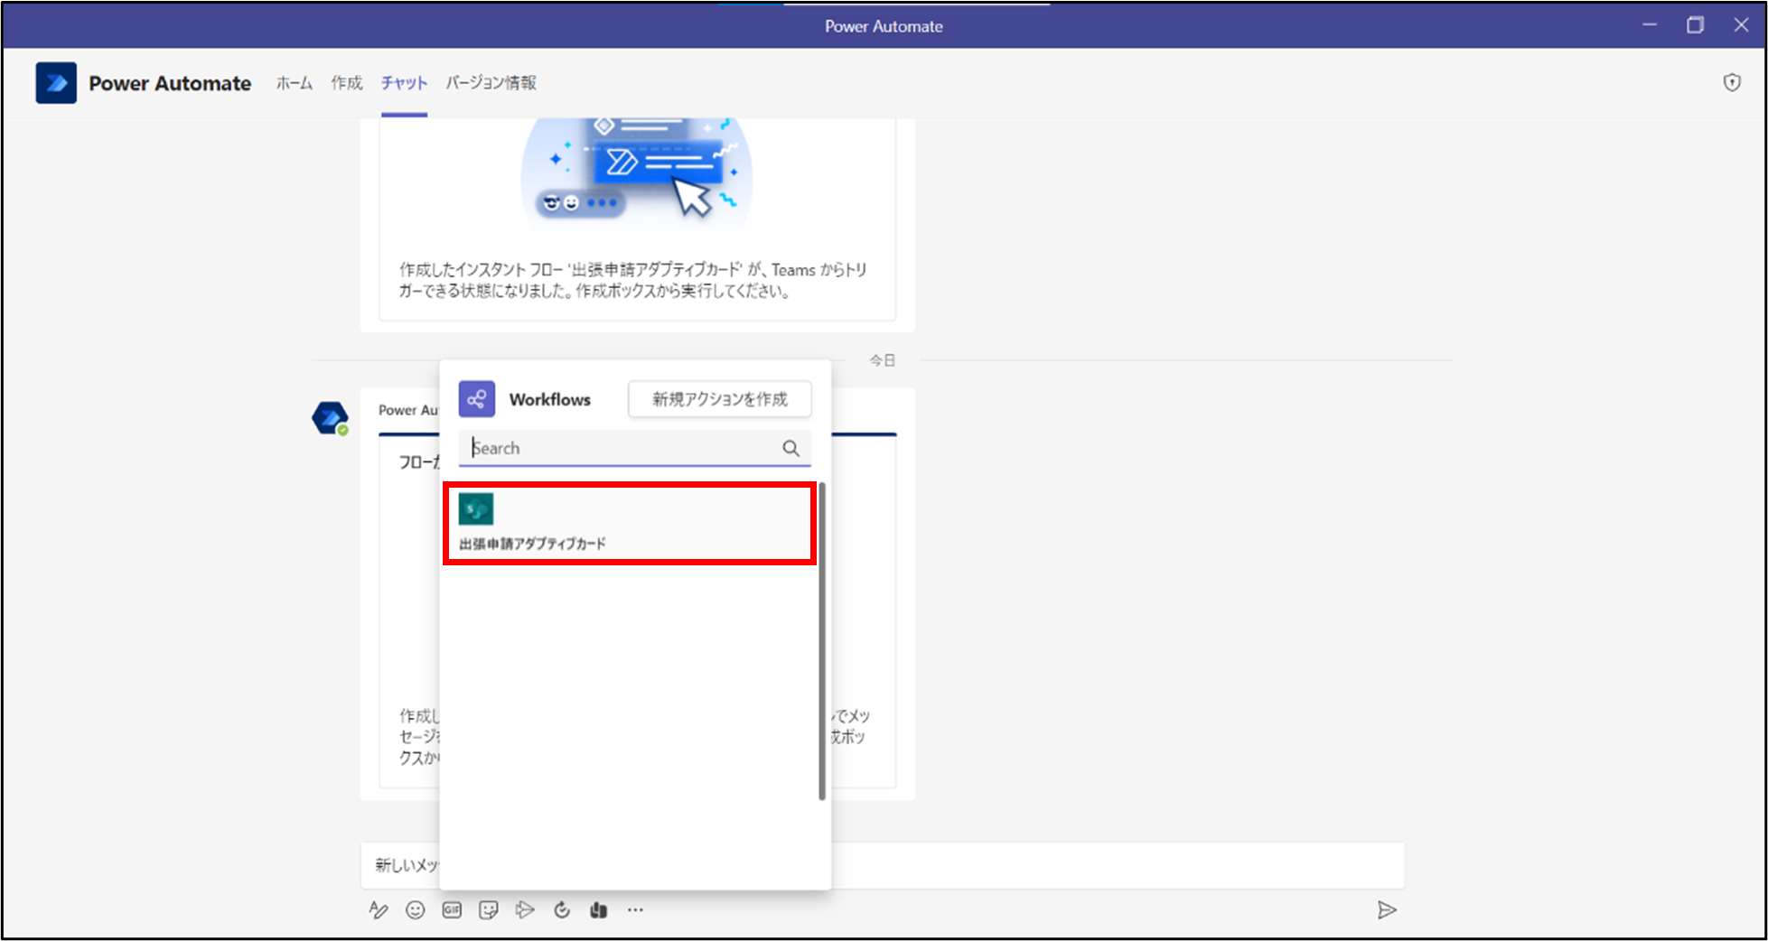Click the shield privacy icon
This screenshot has width=1768, height=941.
click(1732, 83)
